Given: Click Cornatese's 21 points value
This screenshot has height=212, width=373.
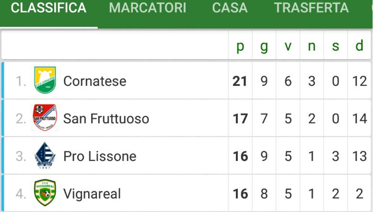Looking at the screenshot, I should pos(240,81).
